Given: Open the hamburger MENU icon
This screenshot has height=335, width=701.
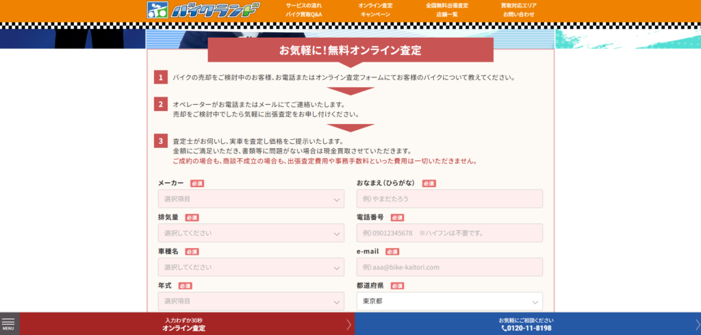Looking at the screenshot, I should 8,323.
